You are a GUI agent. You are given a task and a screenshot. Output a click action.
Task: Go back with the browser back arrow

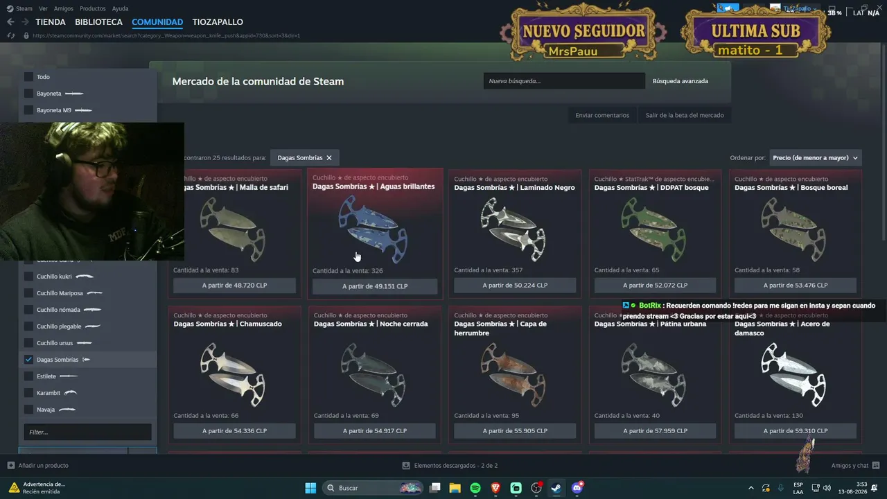point(10,22)
